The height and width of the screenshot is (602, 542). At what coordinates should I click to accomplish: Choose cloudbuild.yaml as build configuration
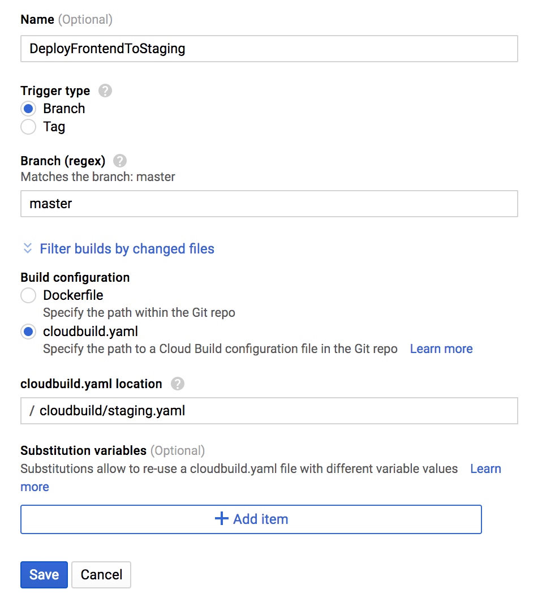point(28,332)
